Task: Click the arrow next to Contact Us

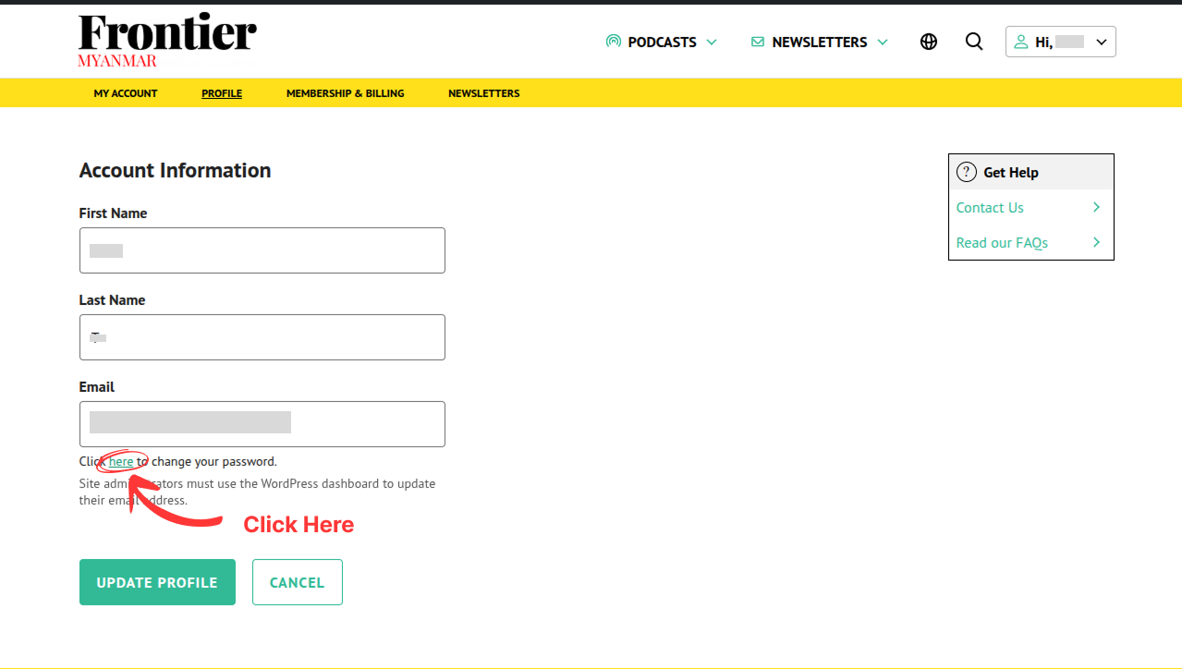Action: point(1096,207)
